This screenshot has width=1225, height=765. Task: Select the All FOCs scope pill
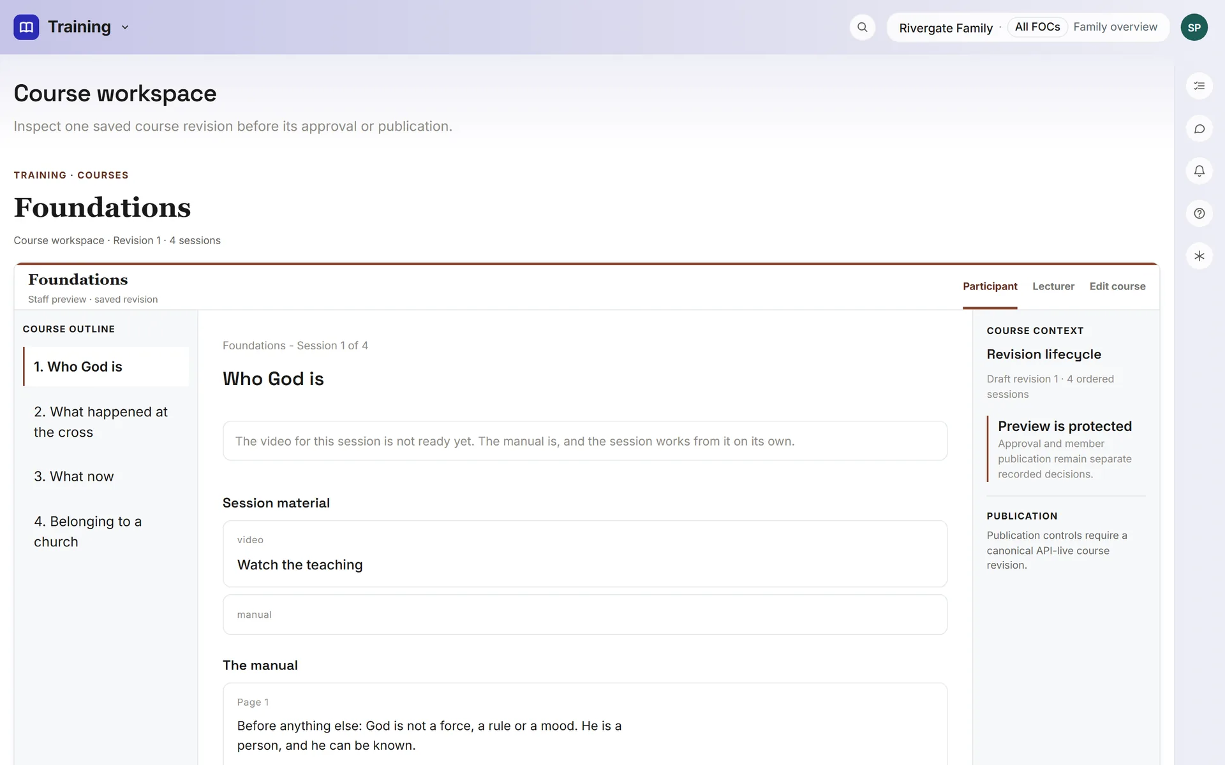click(1037, 27)
